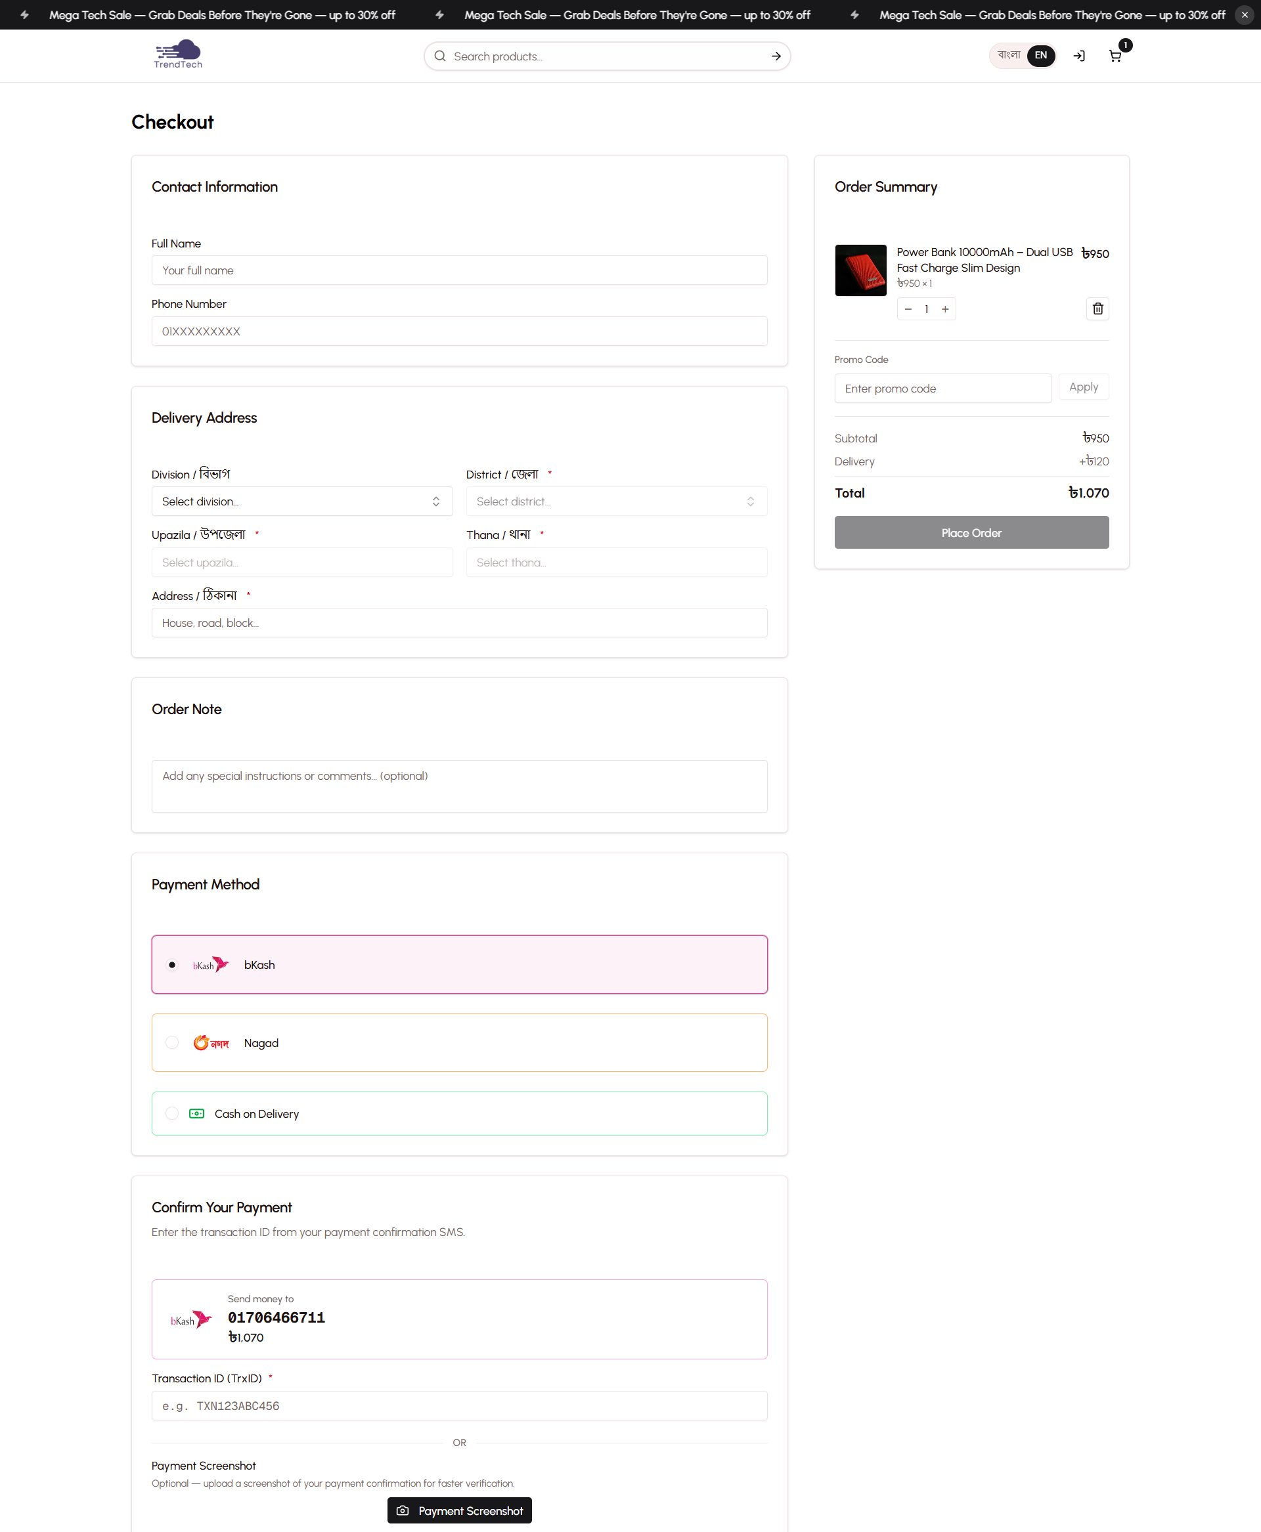Open the District selection dropdown

pos(616,501)
